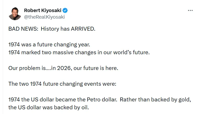198x114 pixels.
Task: Open the Robert Kiyosaki display name link
Action: [43, 10]
